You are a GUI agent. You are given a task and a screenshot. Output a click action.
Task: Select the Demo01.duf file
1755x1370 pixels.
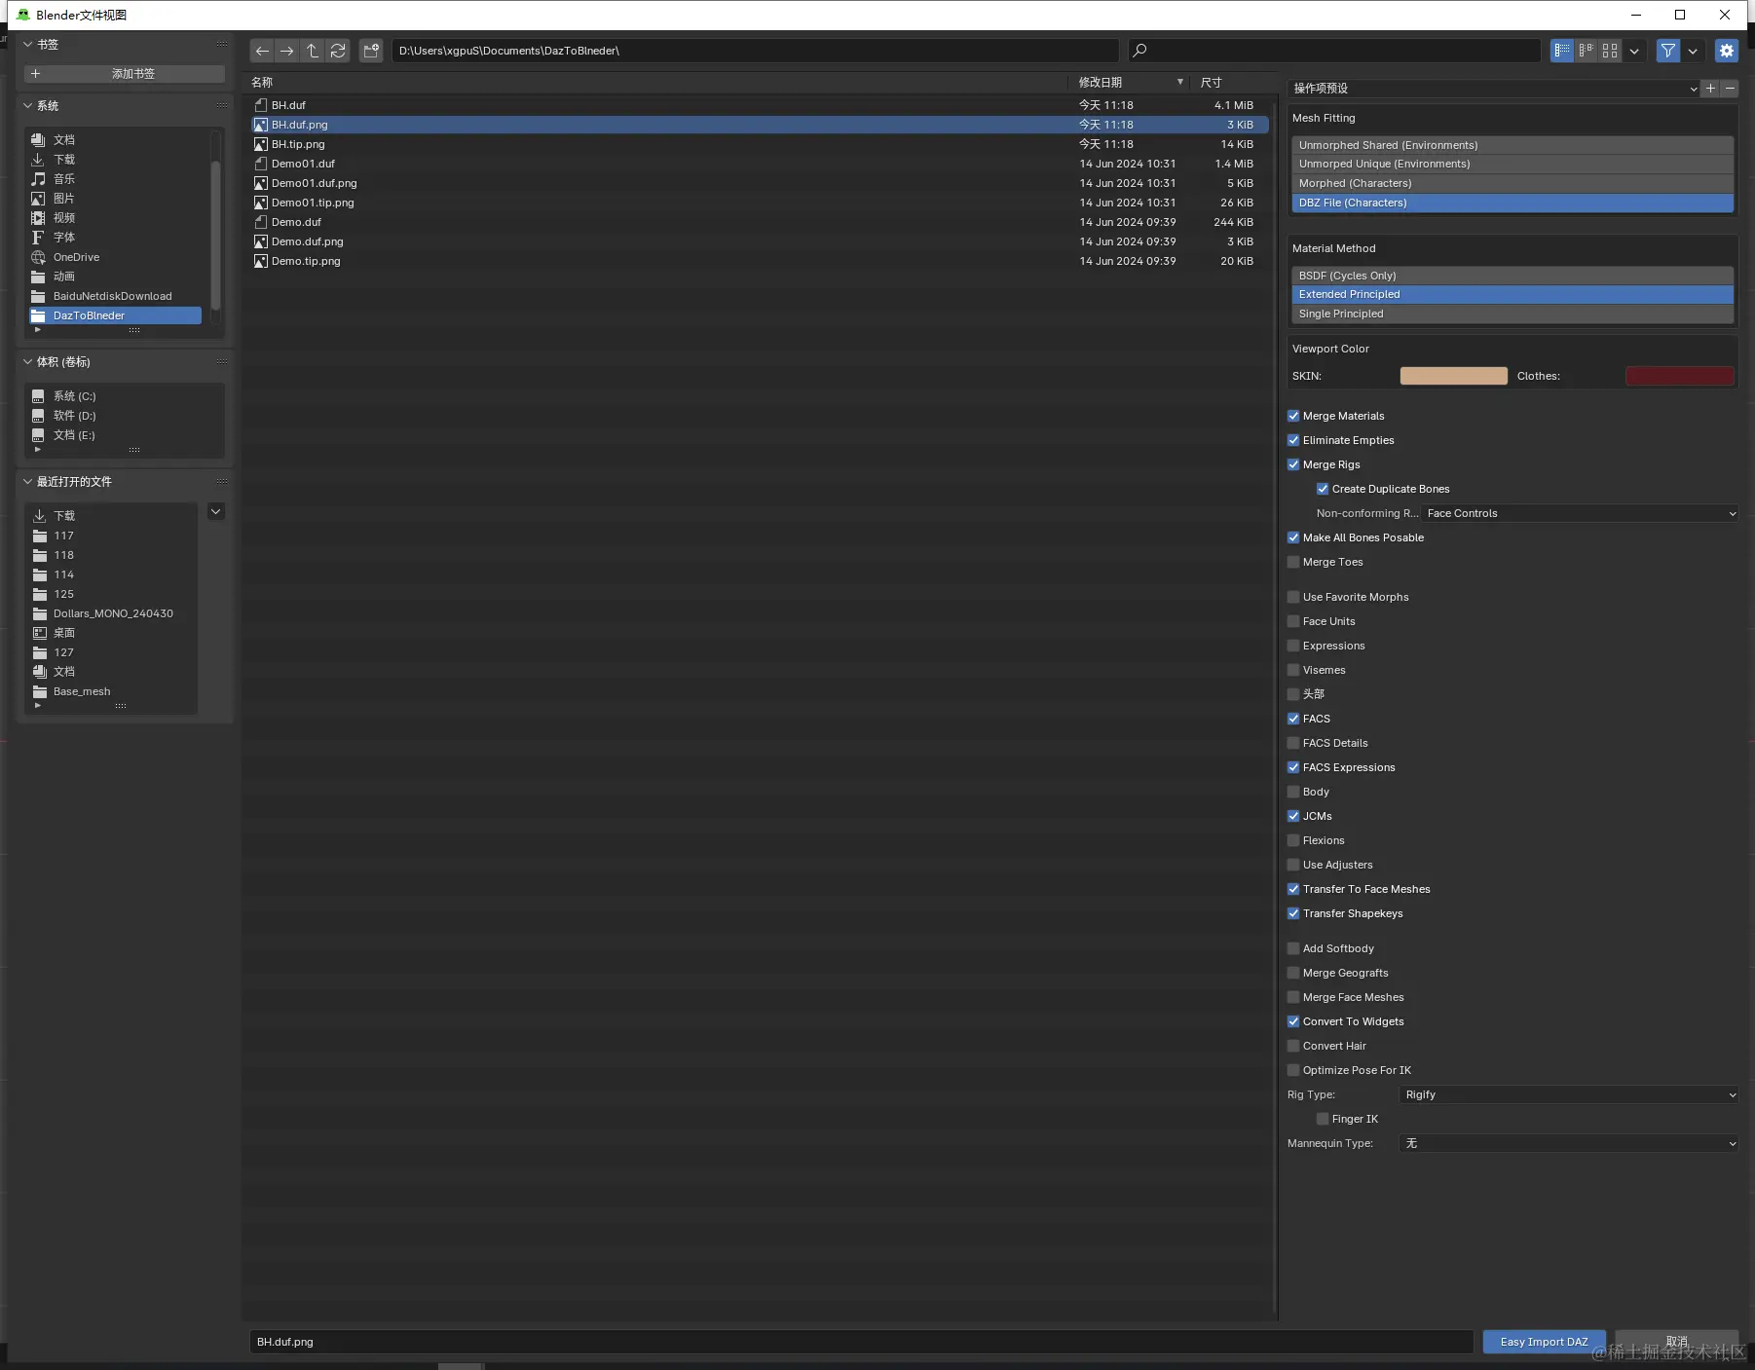[760, 164]
